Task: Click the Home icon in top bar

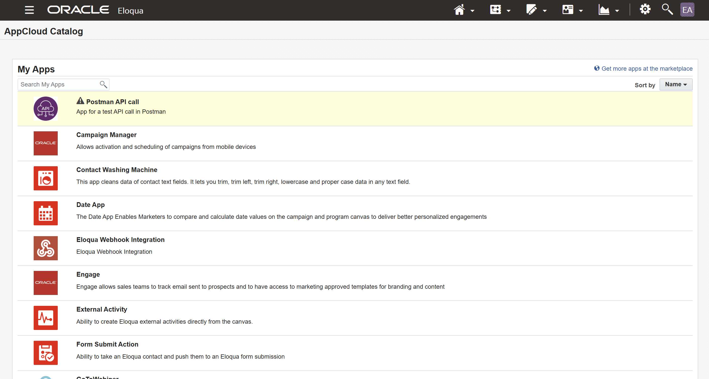Action: (x=459, y=10)
